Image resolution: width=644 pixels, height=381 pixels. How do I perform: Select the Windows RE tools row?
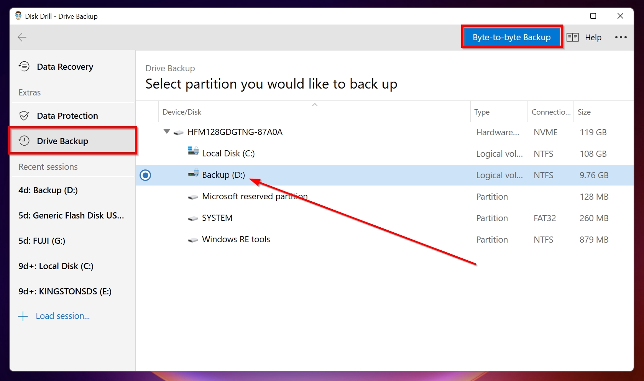coord(385,240)
